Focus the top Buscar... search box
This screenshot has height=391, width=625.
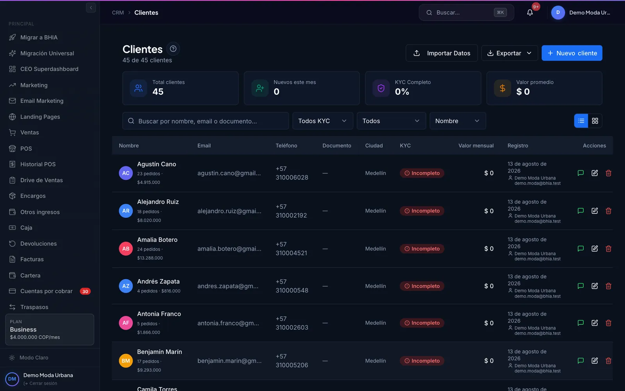466,13
